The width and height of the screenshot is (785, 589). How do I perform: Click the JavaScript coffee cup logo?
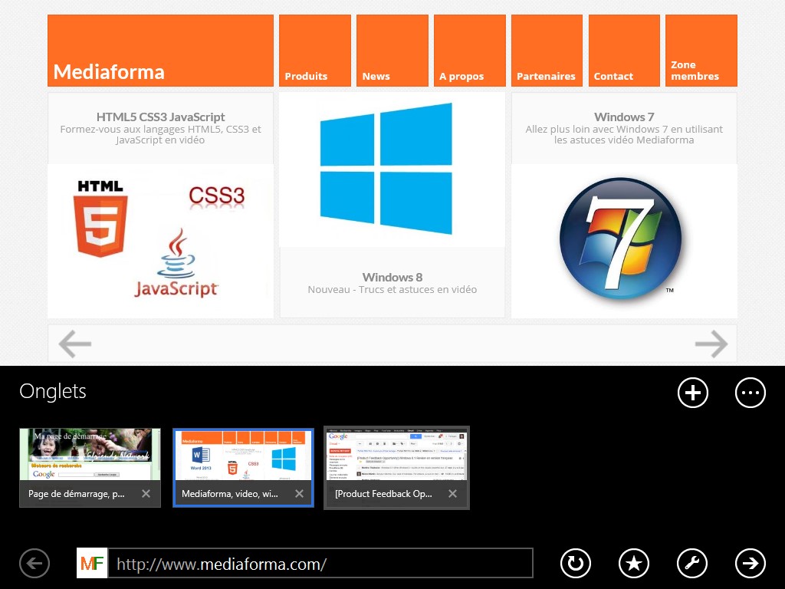pyautogui.click(x=176, y=262)
